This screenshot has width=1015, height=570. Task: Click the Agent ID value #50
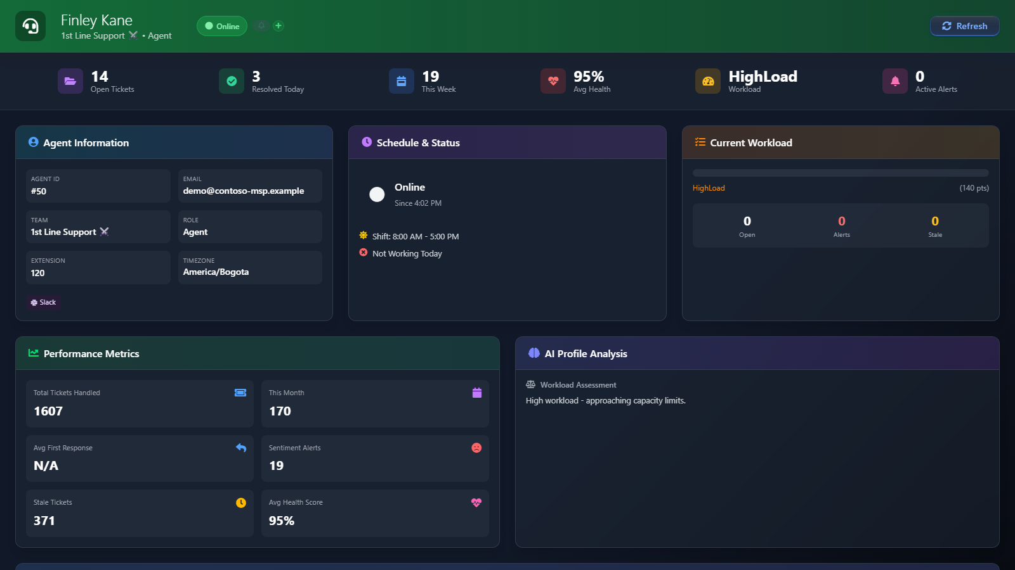tap(39, 191)
